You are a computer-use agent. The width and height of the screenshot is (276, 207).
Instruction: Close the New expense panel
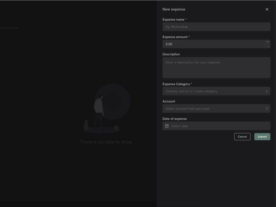(x=267, y=9)
